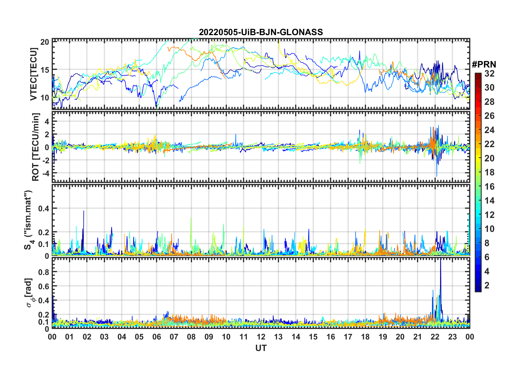Click the 06 tick on the UT axis

pyautogui.click(x=156, y=337)
